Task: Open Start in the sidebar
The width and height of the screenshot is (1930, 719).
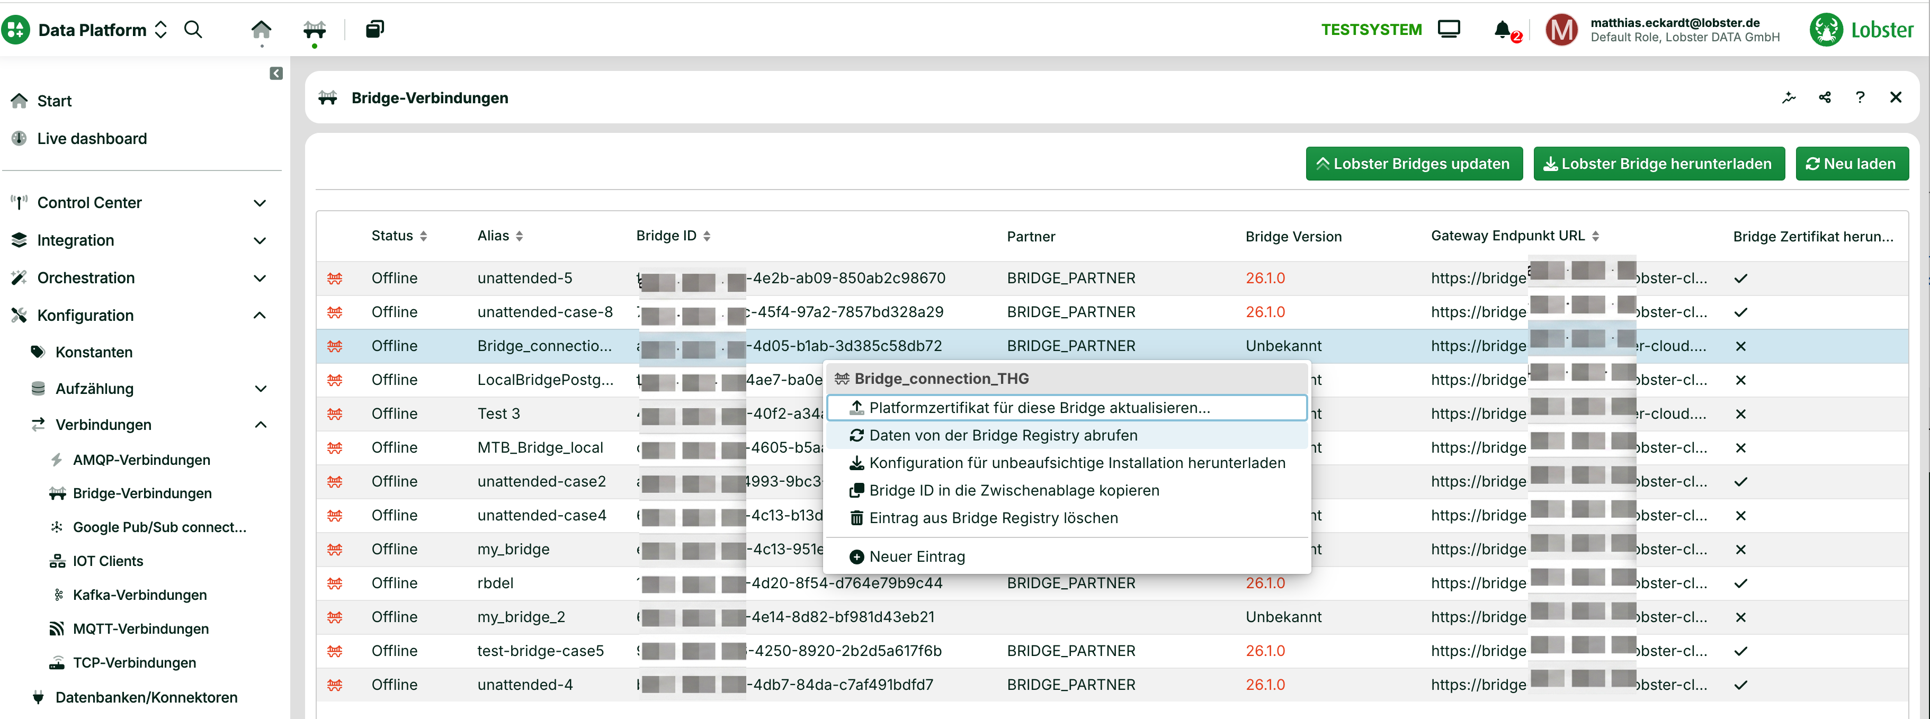Action: click(54, 101)
